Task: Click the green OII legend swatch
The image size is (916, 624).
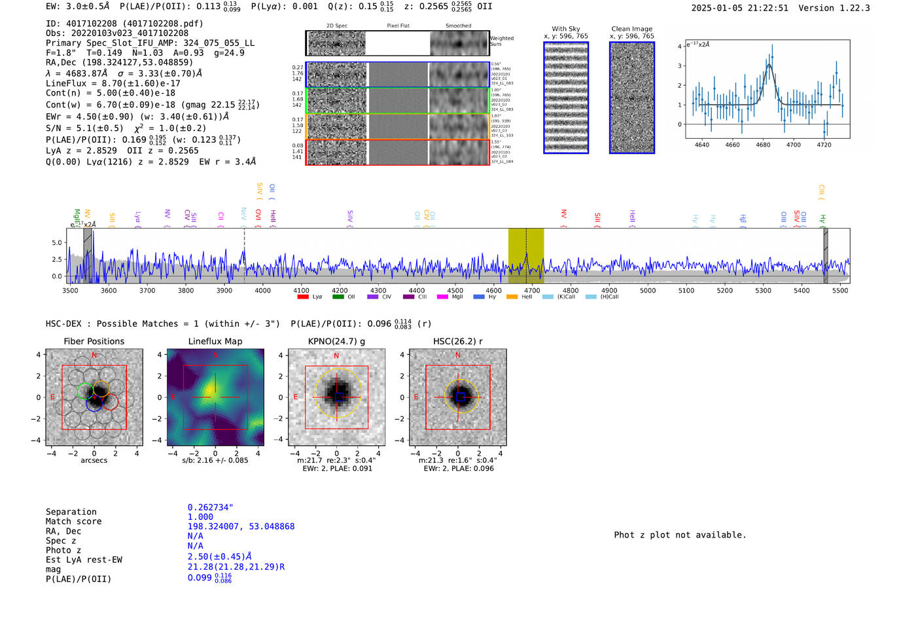Action: click(x=338, y=297)
